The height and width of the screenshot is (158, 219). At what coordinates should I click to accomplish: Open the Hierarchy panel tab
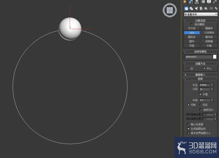(x=197, y=2)
